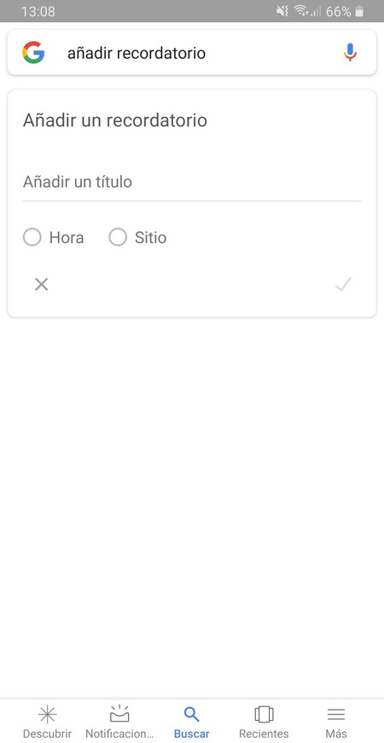Focus the Añadir un título field
The height and width of the screenshot is (743, 384).
[192, 183]
